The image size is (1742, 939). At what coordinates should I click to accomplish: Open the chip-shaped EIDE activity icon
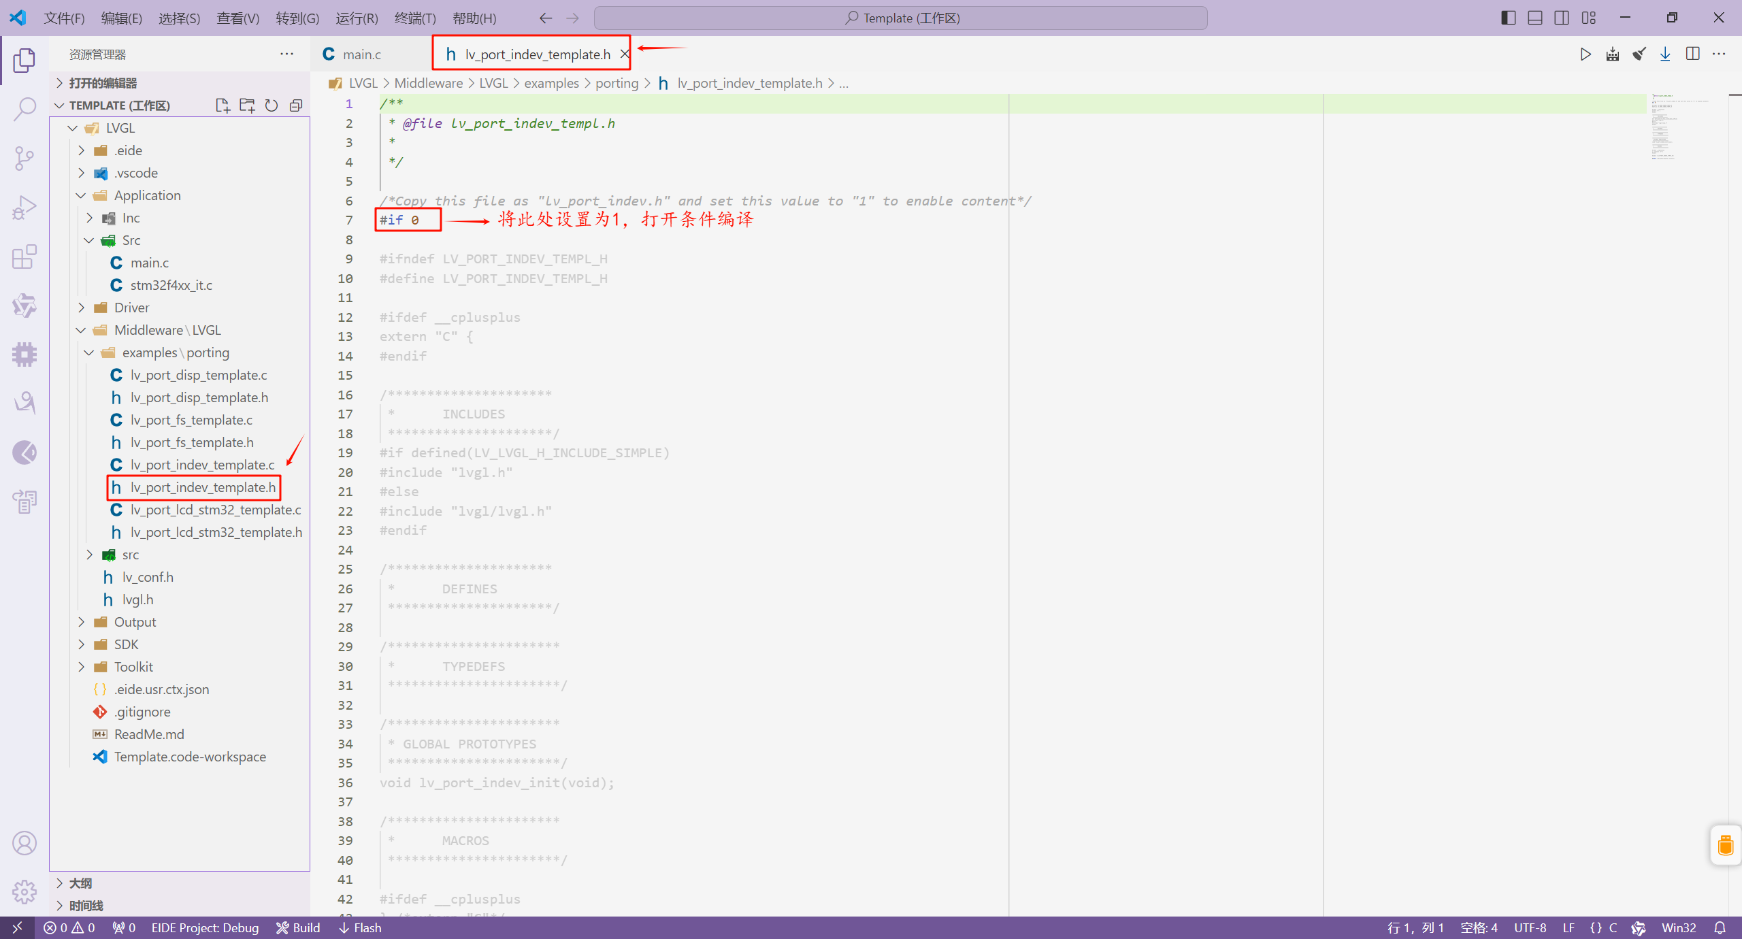24,355
